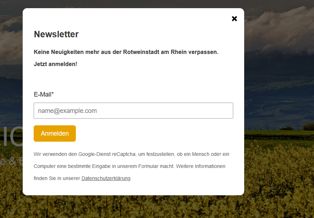Click the required asterisk beside E-Mail
Image resolution: width=314 pixels, height=218 pixels.
[x=52, y=94]
